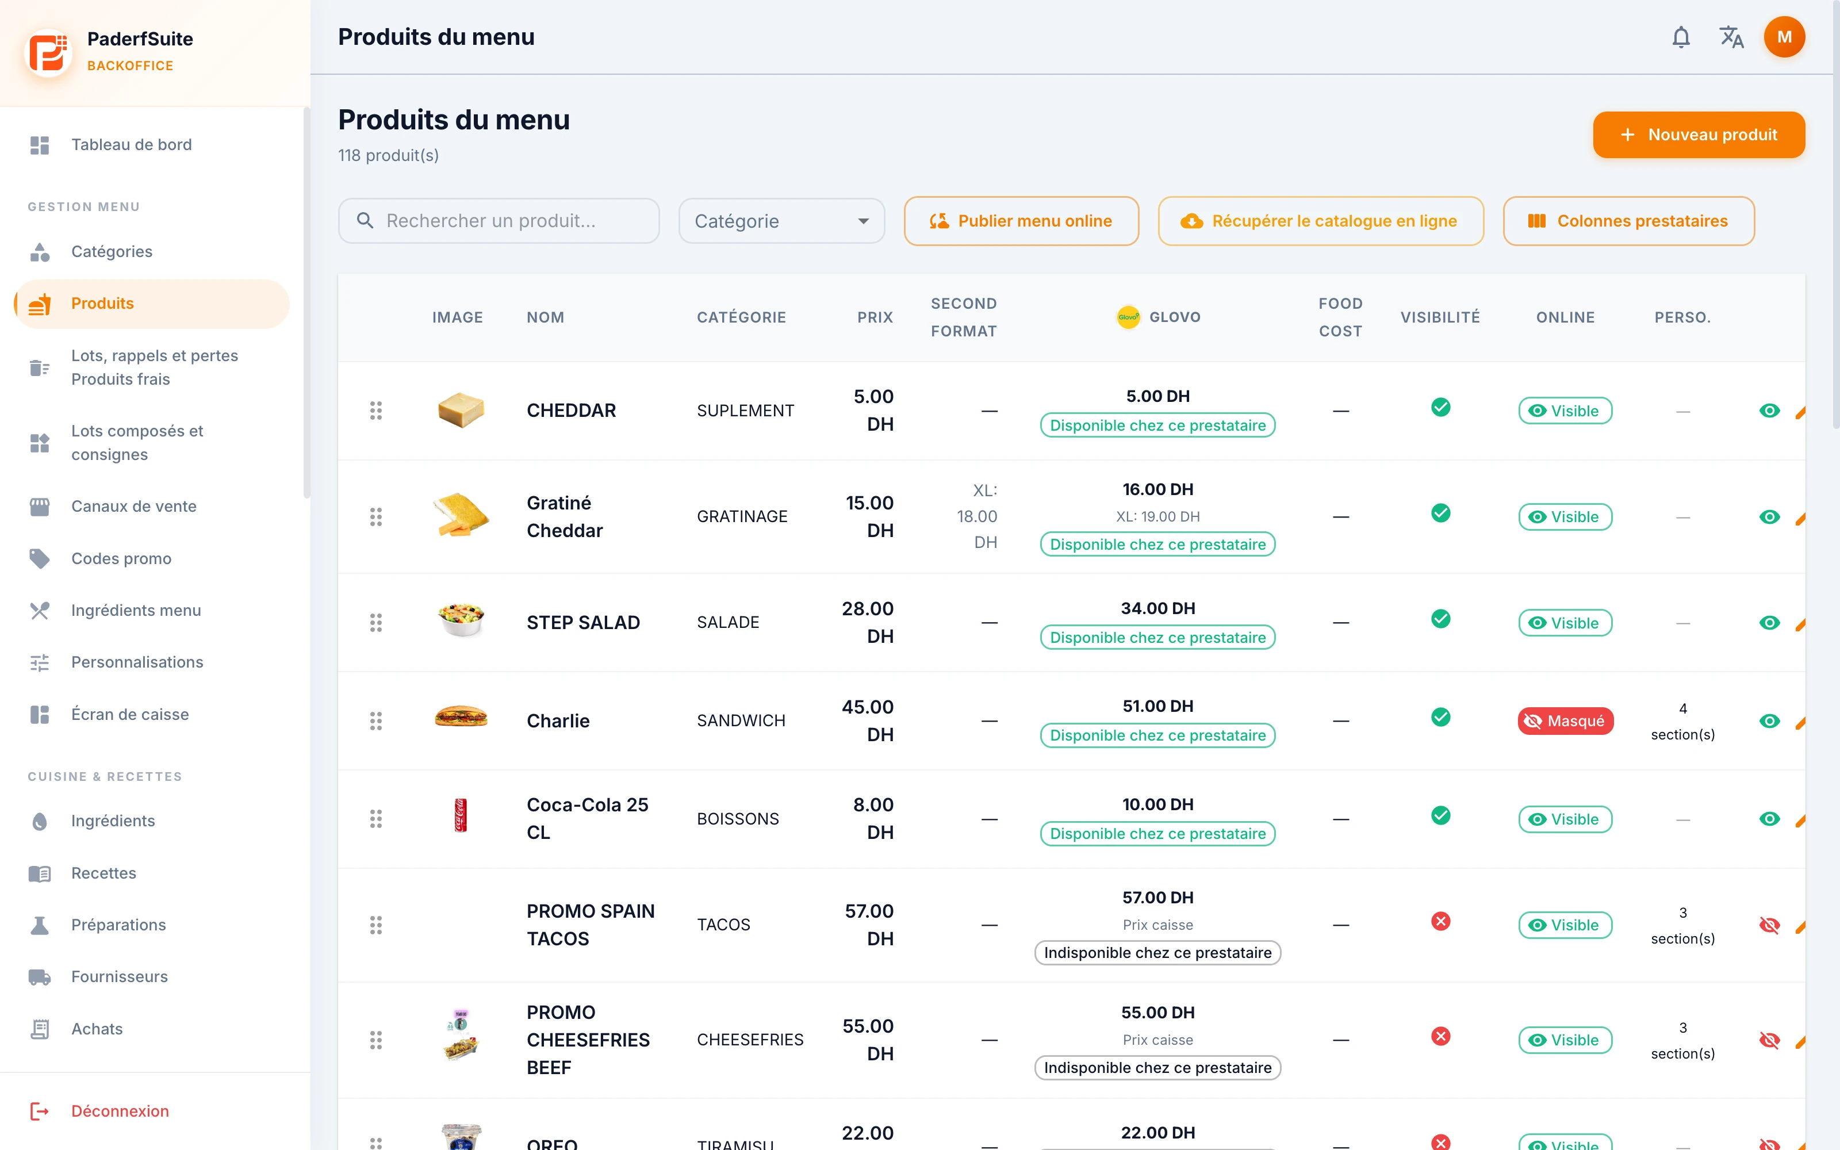Show hidden PROMO SPAIN TACOS product
The height and width of the screenshot is (1150, 1840).
coord(1769,925)
